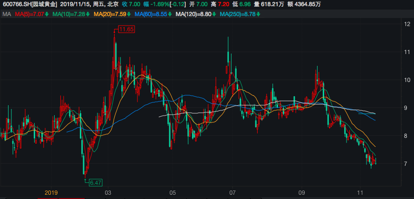Click the MA indicator label
414x199 pixels.
point(7,14)
